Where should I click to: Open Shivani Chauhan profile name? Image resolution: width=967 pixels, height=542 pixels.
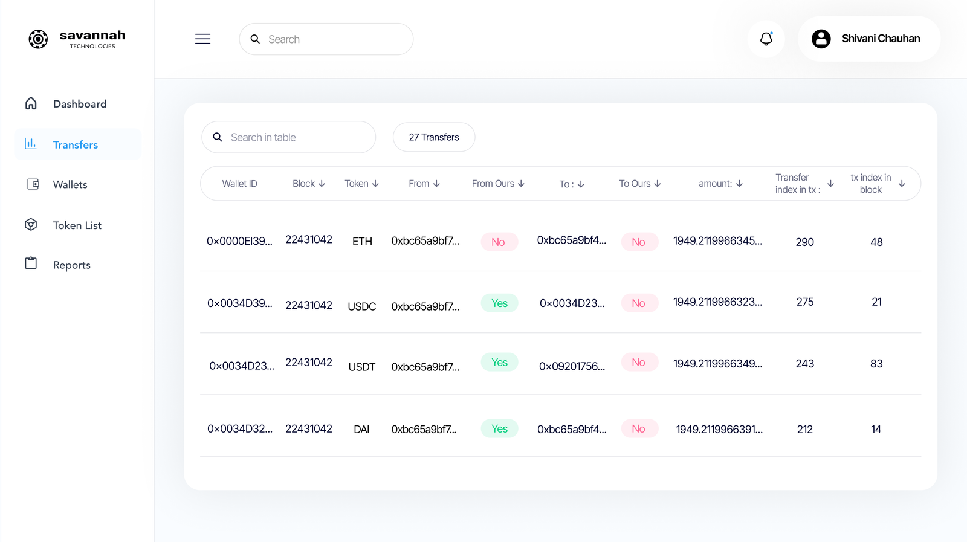point(881,39)
